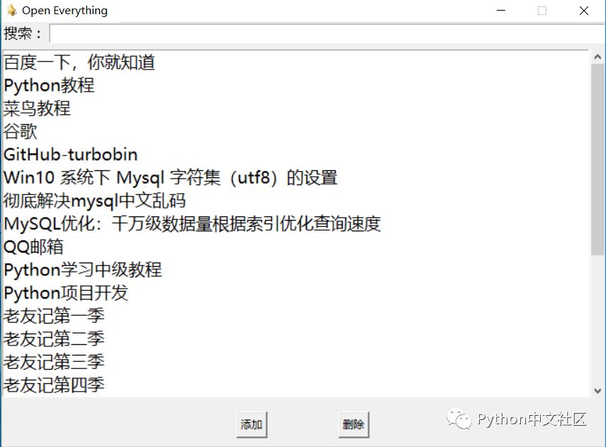606x447 pixels.
Task: Minimize the Open Everything window
Action: click(501, 11)
